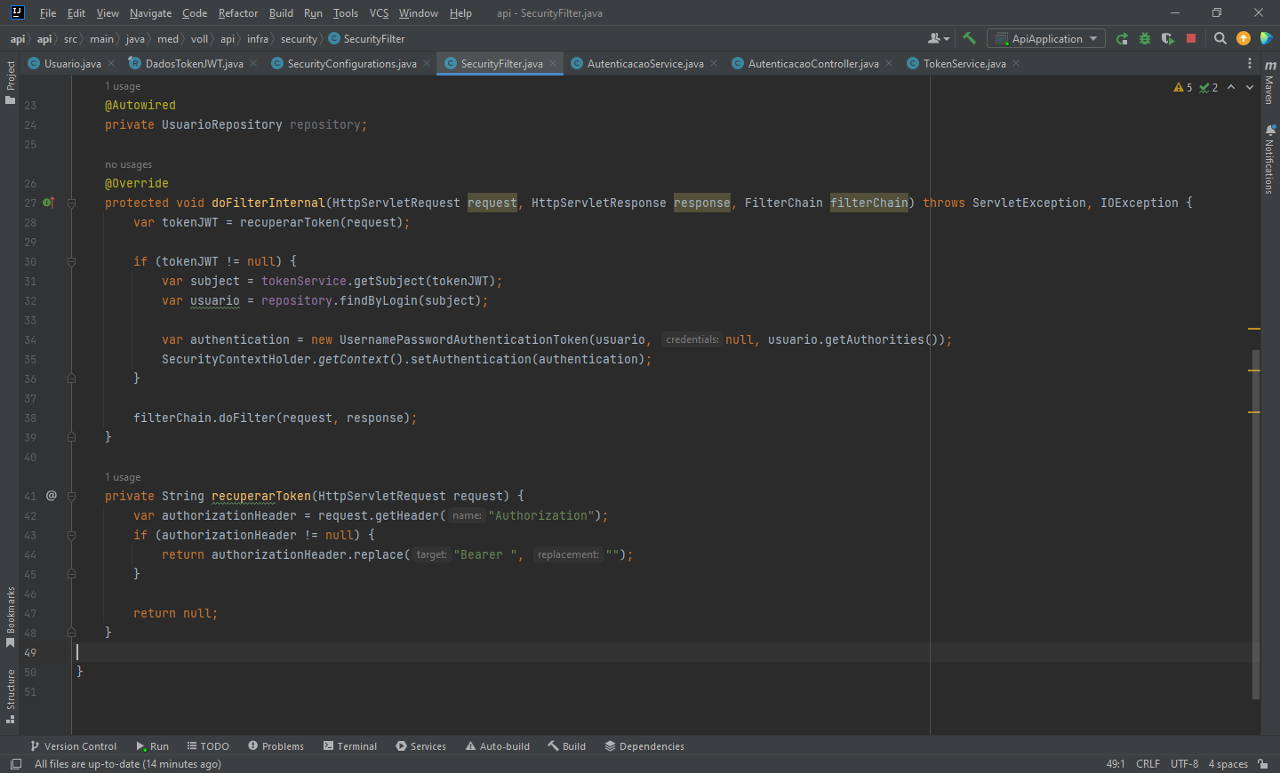The image size is (1280, 773).
Task: Go to next highlighted error arrow
Action: coord(1250,87)
